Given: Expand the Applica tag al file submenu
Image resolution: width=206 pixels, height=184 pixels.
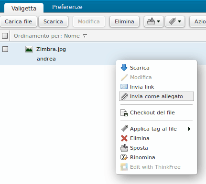Looking at the screenshot, I should pyautogui.click(x=189, y=129).
